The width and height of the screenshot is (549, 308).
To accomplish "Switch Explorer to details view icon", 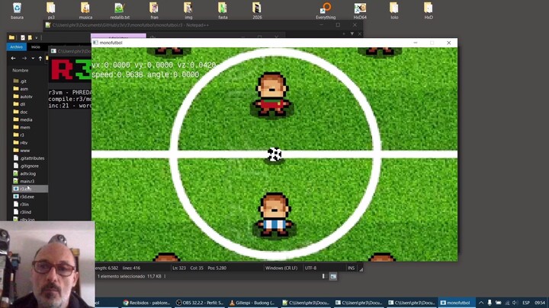I will [x=323, y=276].
